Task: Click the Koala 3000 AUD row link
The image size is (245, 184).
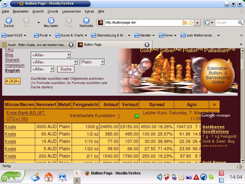Action: (x=10, y=127)
